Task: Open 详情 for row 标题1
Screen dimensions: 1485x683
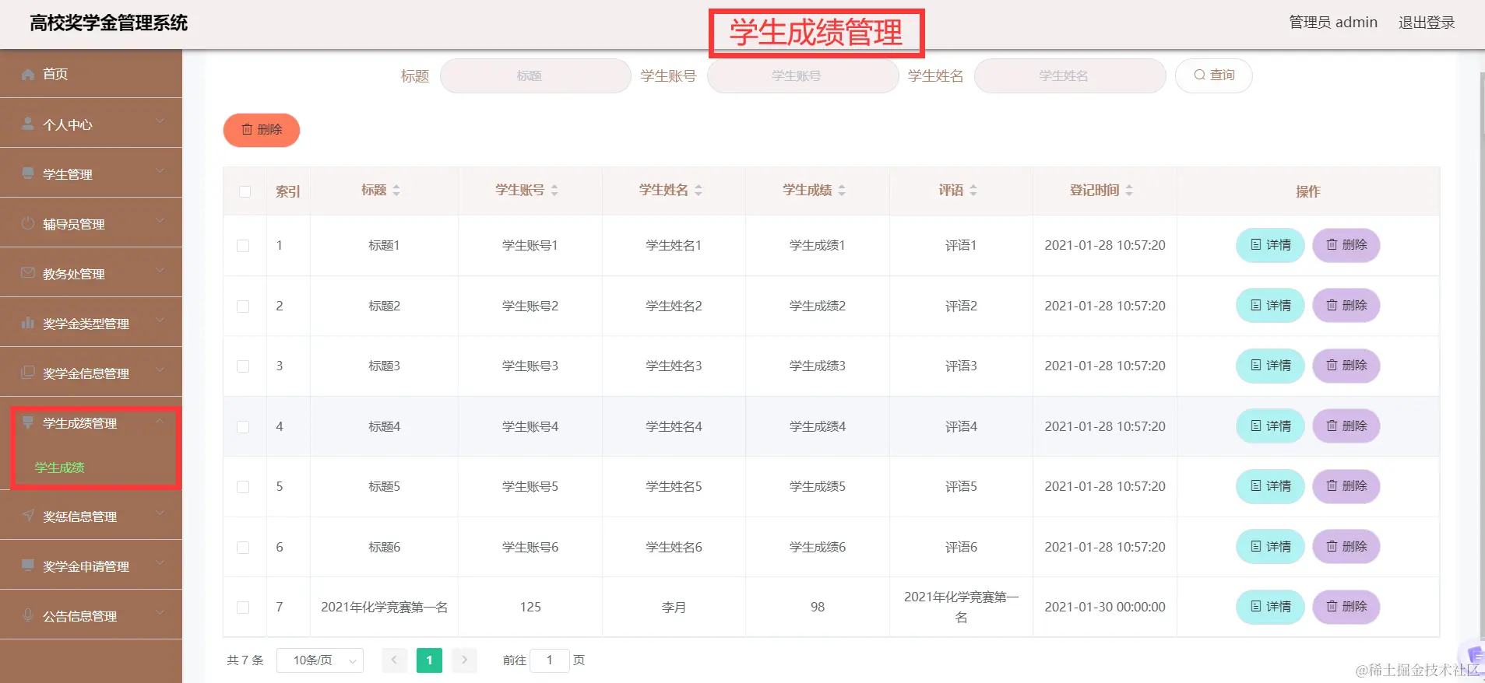Action: 1270,245
